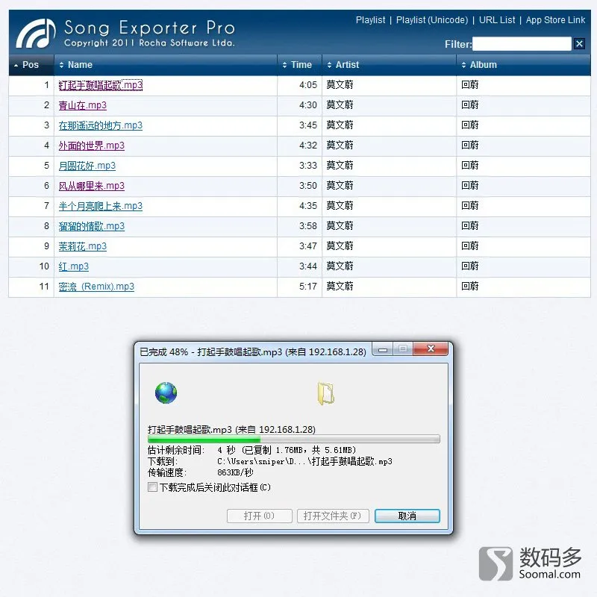Sort by Pos column arrow

(16, 66)
